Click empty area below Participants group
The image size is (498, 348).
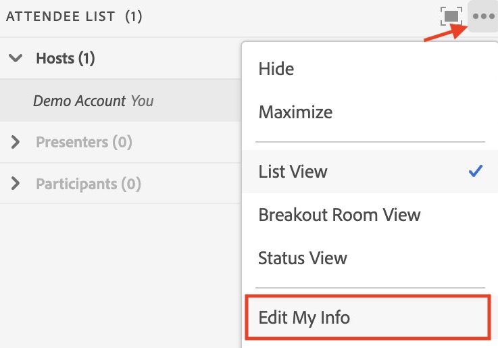click(x=115, y=270)
